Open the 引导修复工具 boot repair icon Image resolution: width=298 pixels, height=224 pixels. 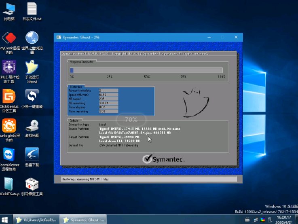pos(32,184)
